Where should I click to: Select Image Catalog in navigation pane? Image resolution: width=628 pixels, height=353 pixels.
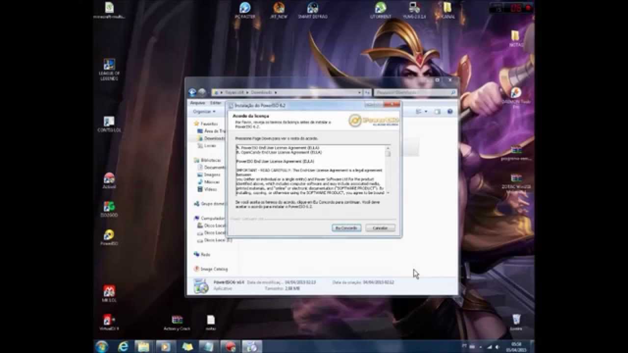tap(211, 269)
